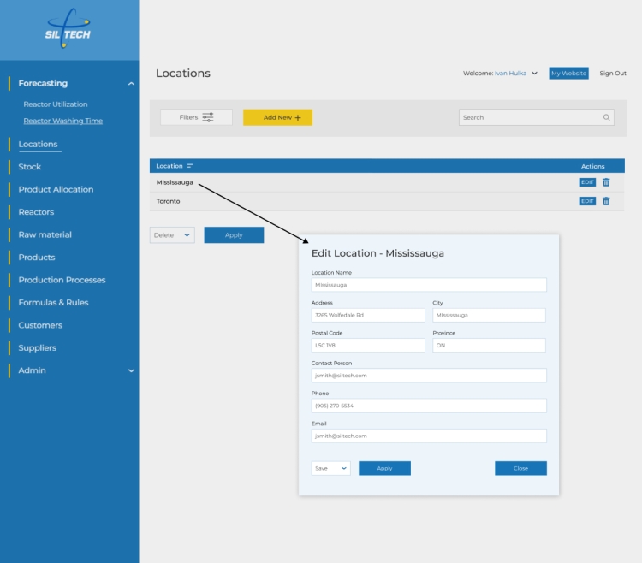The height and width of the screenshot is (563, 642).
Task: Expand the Admin menu section
Action: [x=131, y=370]
